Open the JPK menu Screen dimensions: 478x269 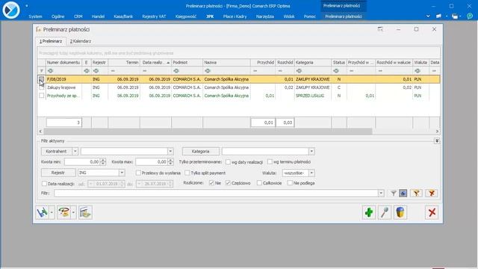[210, 16]
